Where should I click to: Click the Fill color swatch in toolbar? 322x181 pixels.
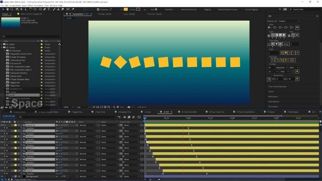126,9
